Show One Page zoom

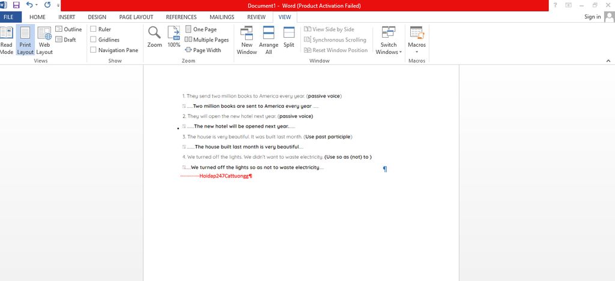click(201, 29)
